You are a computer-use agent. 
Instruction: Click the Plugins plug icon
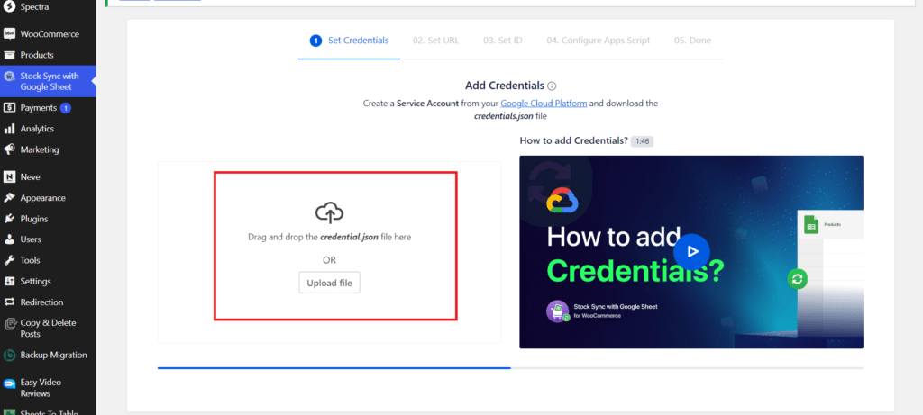(x=9, y=219)
